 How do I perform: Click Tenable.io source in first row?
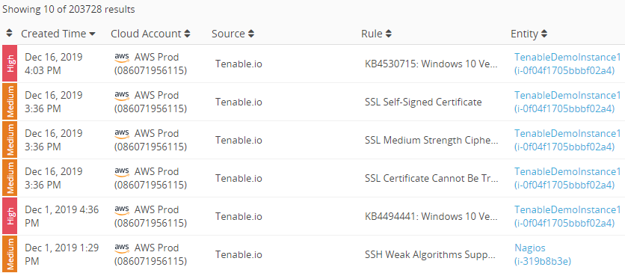pos(238,64)
